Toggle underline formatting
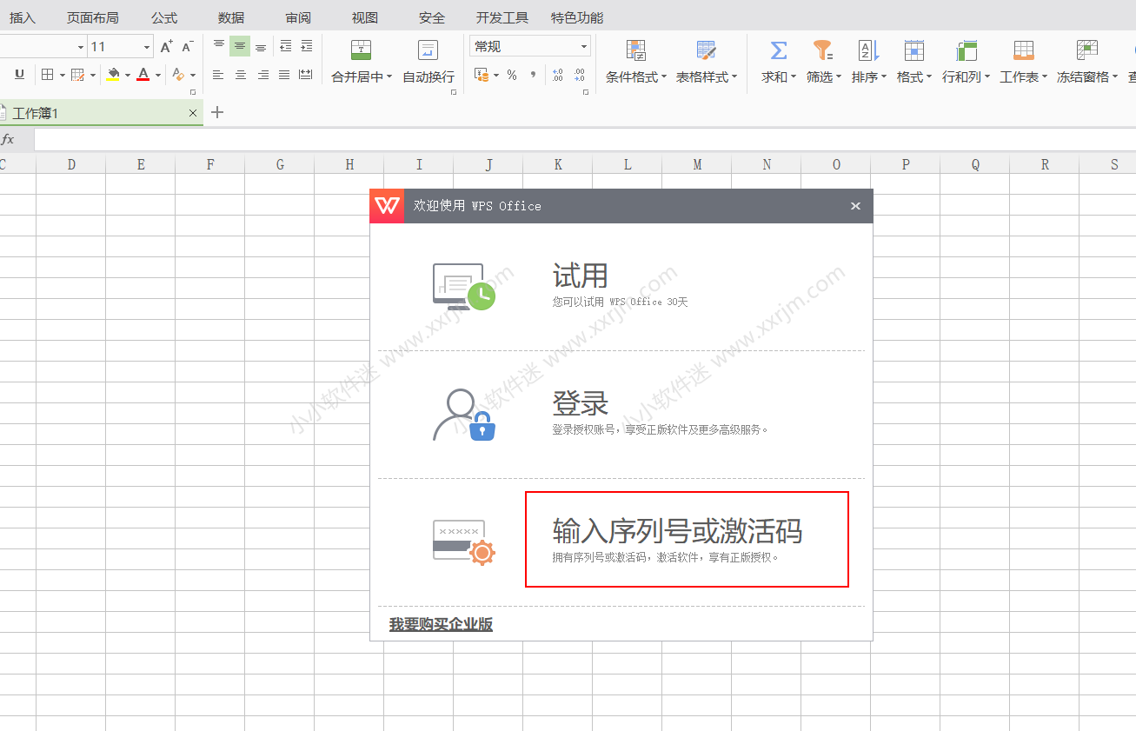The height and width of the screenshot is (731, 1136). point(19,76)
